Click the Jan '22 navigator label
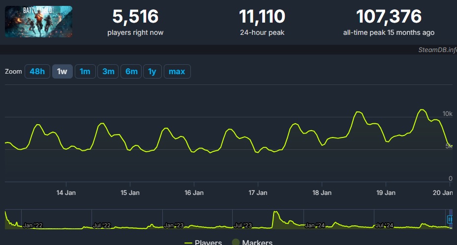The height and width of the screenshot is (245, 457). (x=32, y=225)
